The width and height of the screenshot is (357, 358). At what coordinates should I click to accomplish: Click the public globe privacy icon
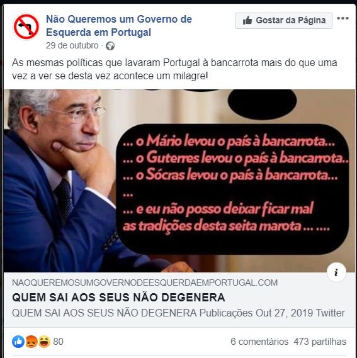pos(110,46)
